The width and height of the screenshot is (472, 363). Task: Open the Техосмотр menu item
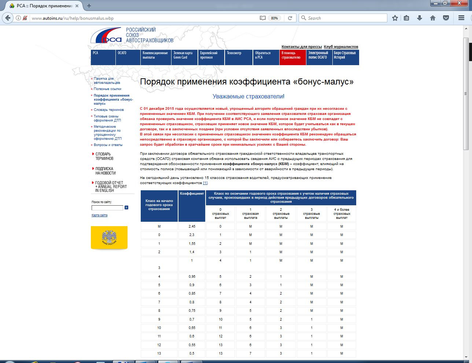(239, 57)
